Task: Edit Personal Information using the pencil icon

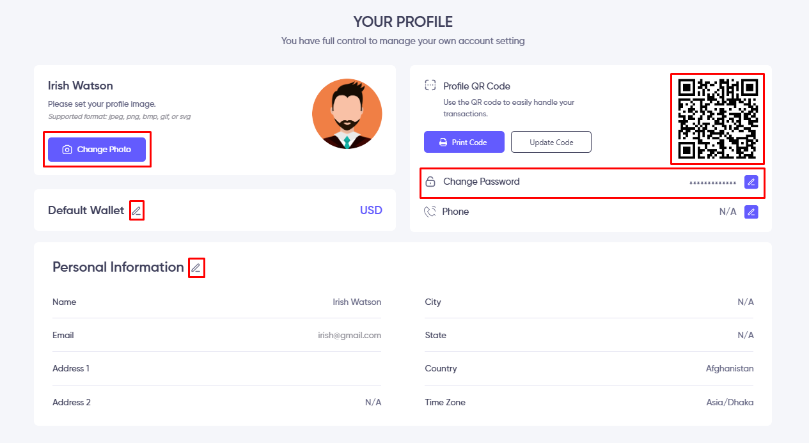Action: 196,268
